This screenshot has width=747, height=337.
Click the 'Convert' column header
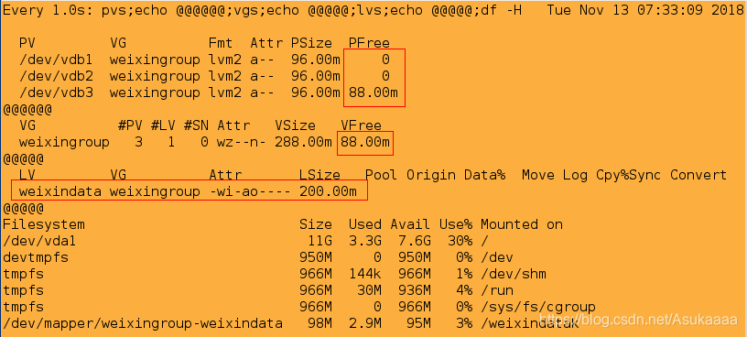[x=698, y=176]
